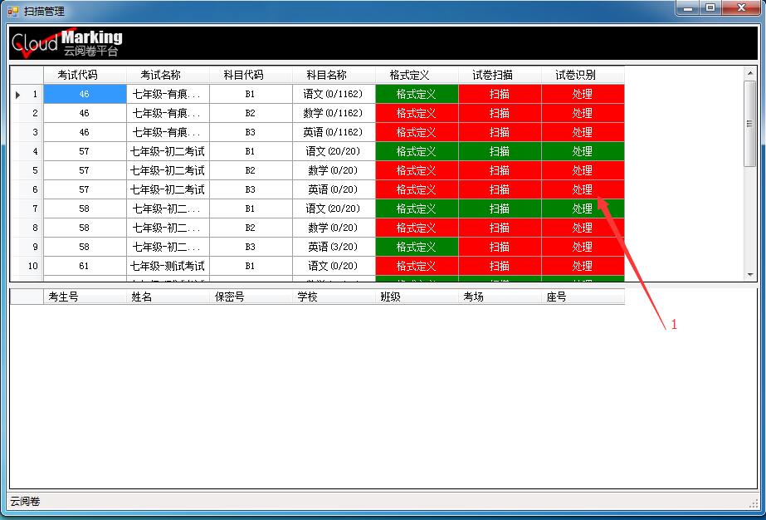766x520 pixels.
Task: Click the 学校 column header
Action: (x=334, y=297)
